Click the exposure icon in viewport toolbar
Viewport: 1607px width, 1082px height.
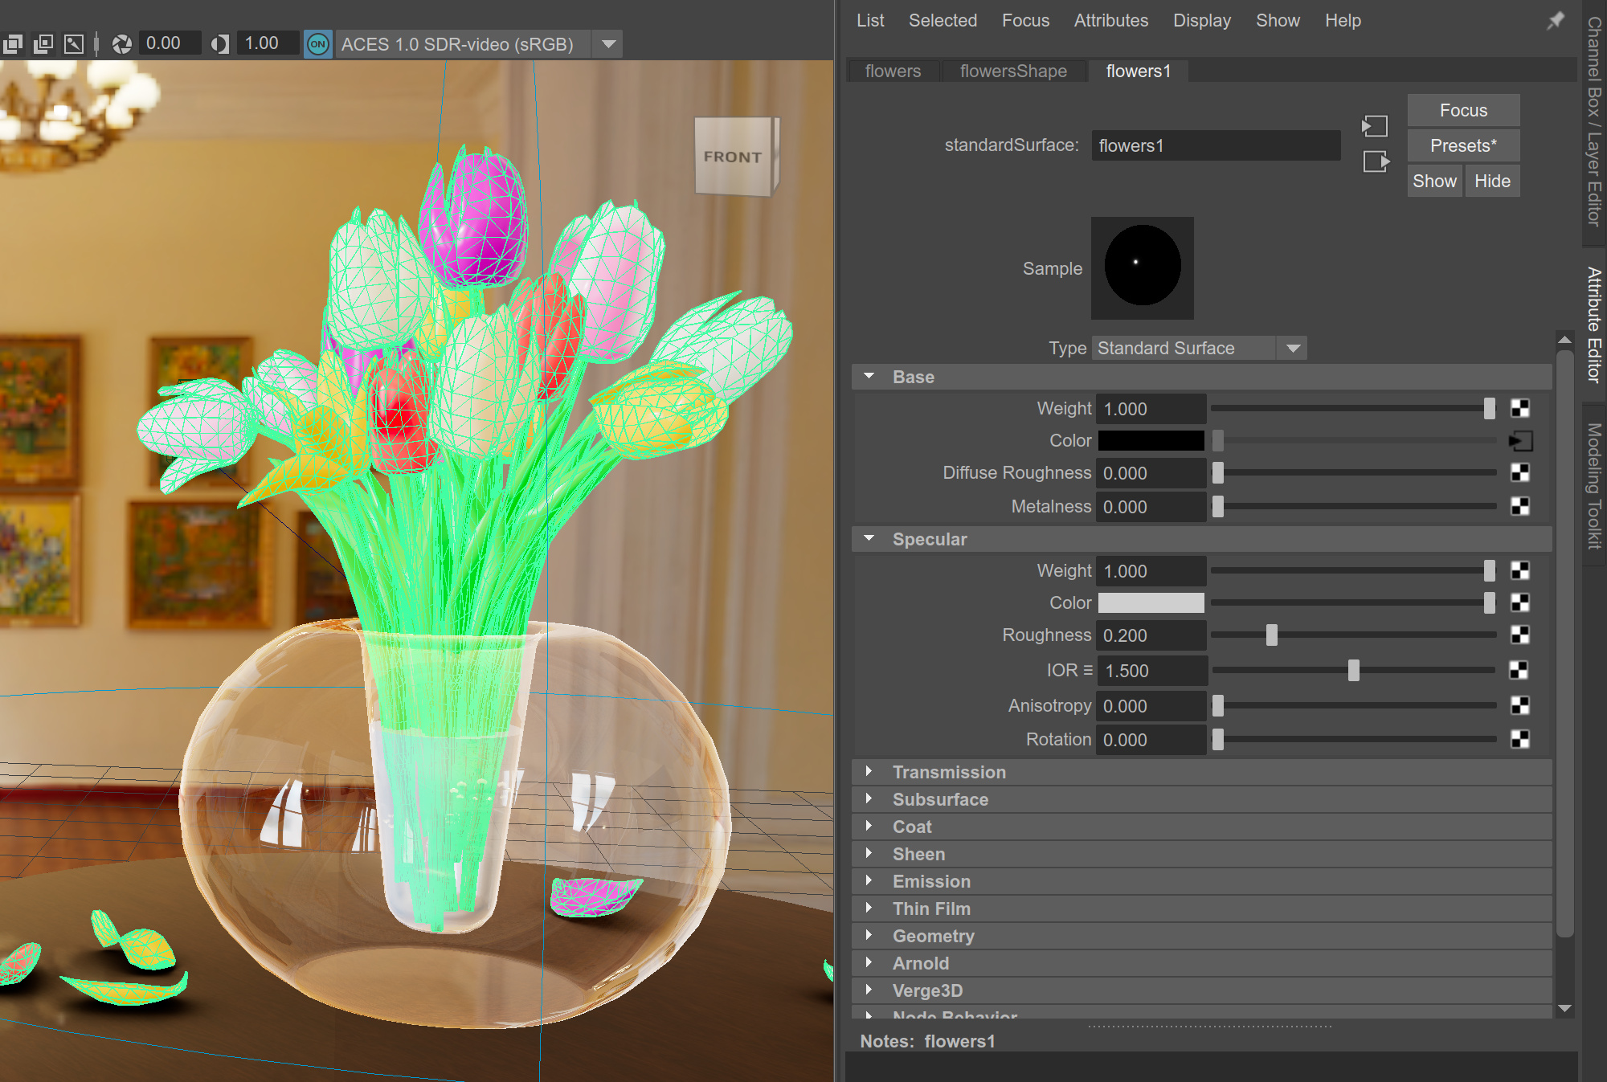coord(122,43)
